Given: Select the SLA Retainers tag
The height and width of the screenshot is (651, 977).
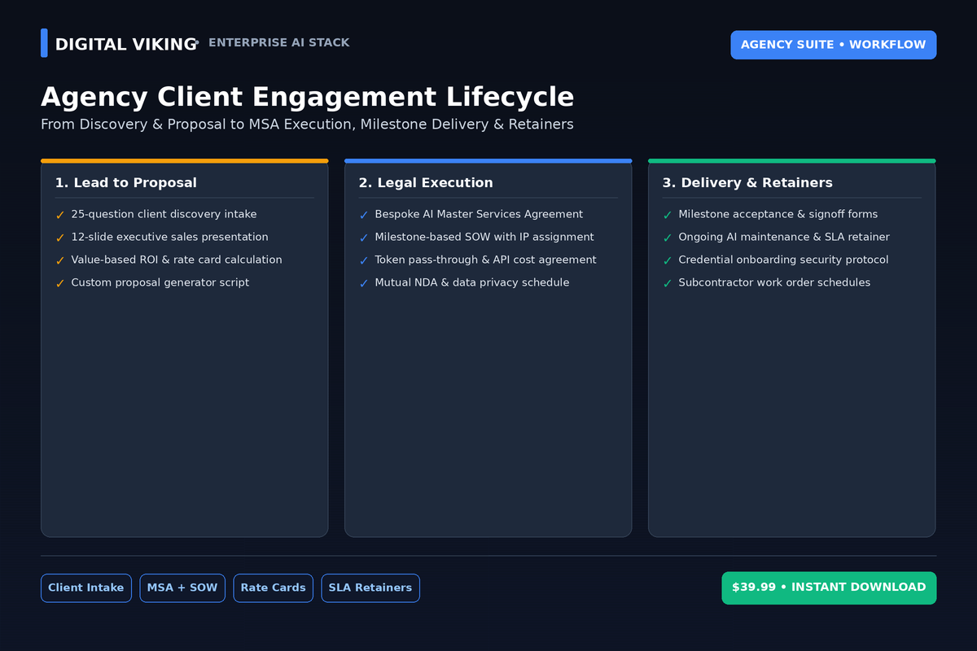Looking at the screenshot, I should 370,588.
